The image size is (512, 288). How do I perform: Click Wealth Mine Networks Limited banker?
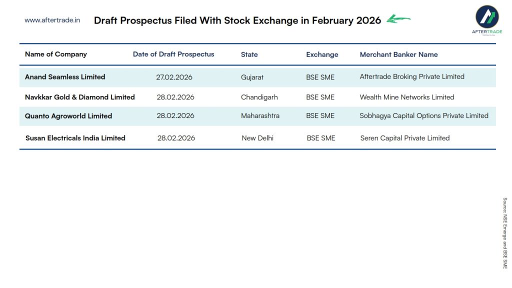point(407,97)
